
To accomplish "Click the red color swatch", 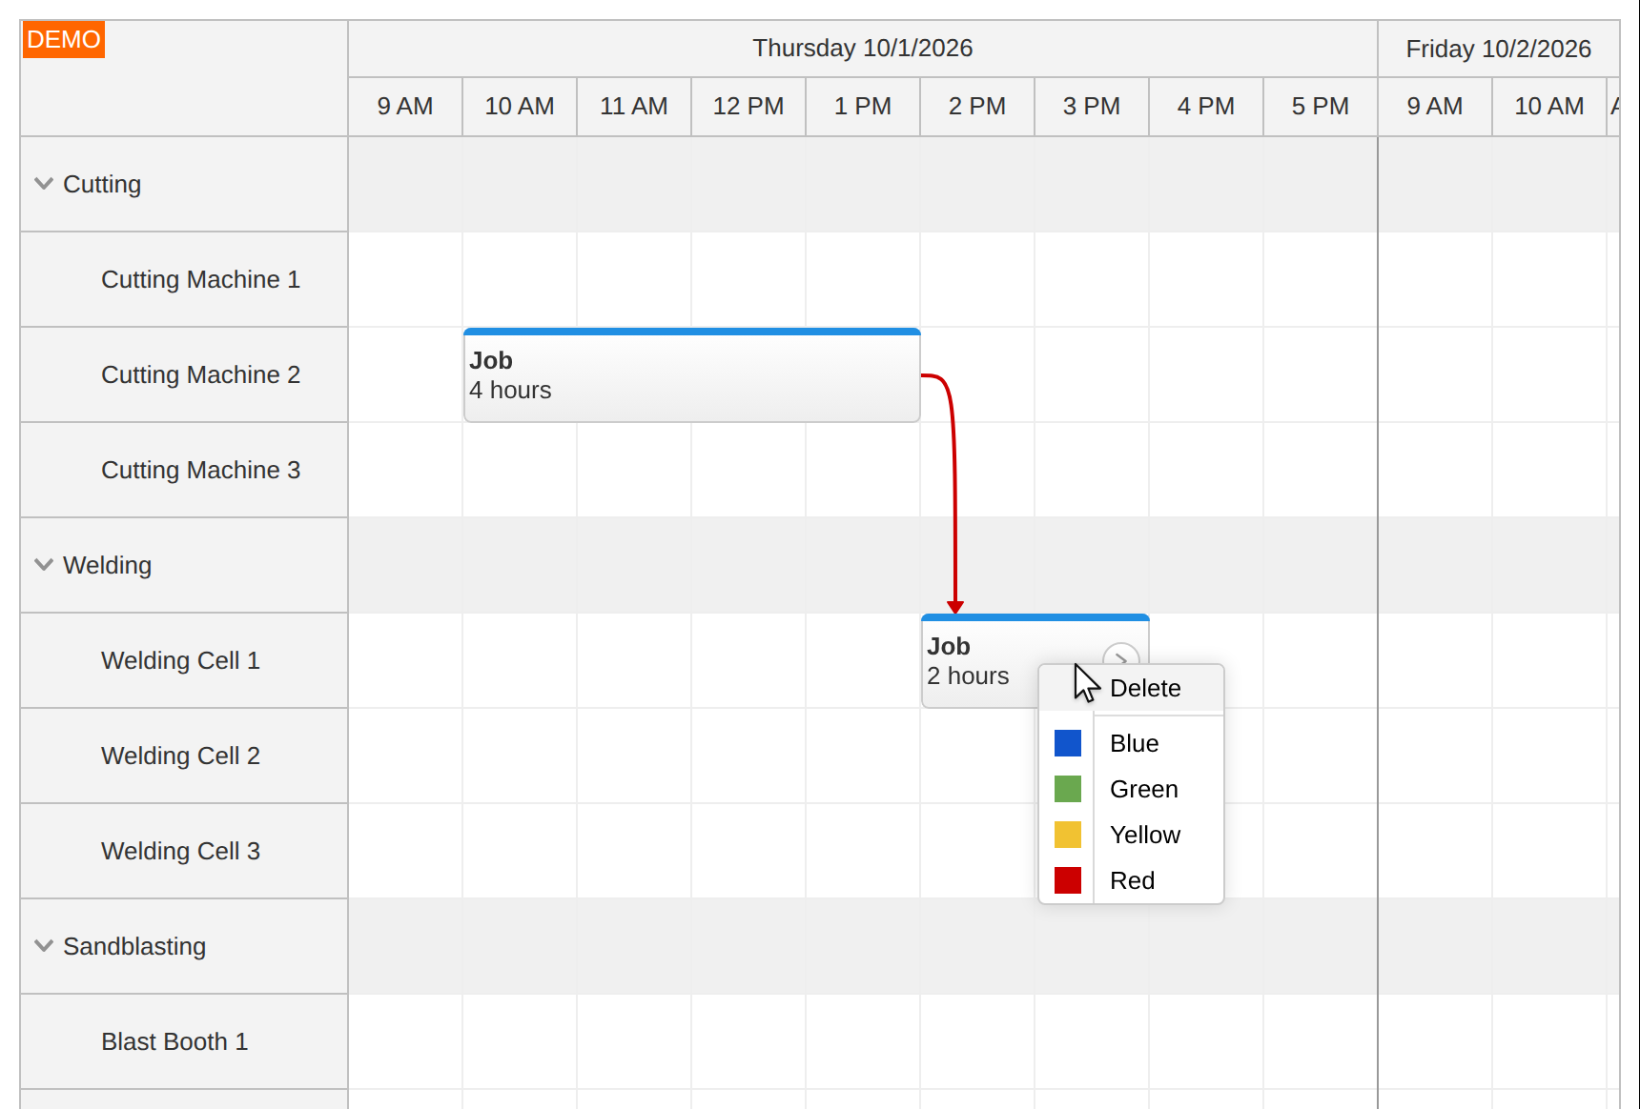I will pyautogui.click(x=1068, y=880).
